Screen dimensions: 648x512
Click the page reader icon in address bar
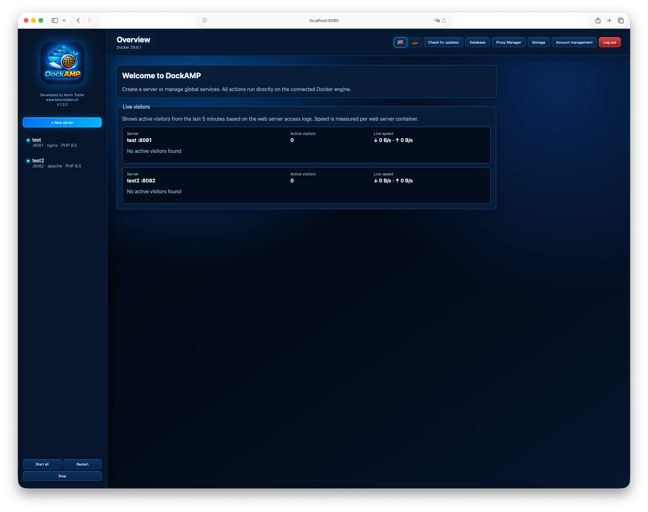(205, 20)
